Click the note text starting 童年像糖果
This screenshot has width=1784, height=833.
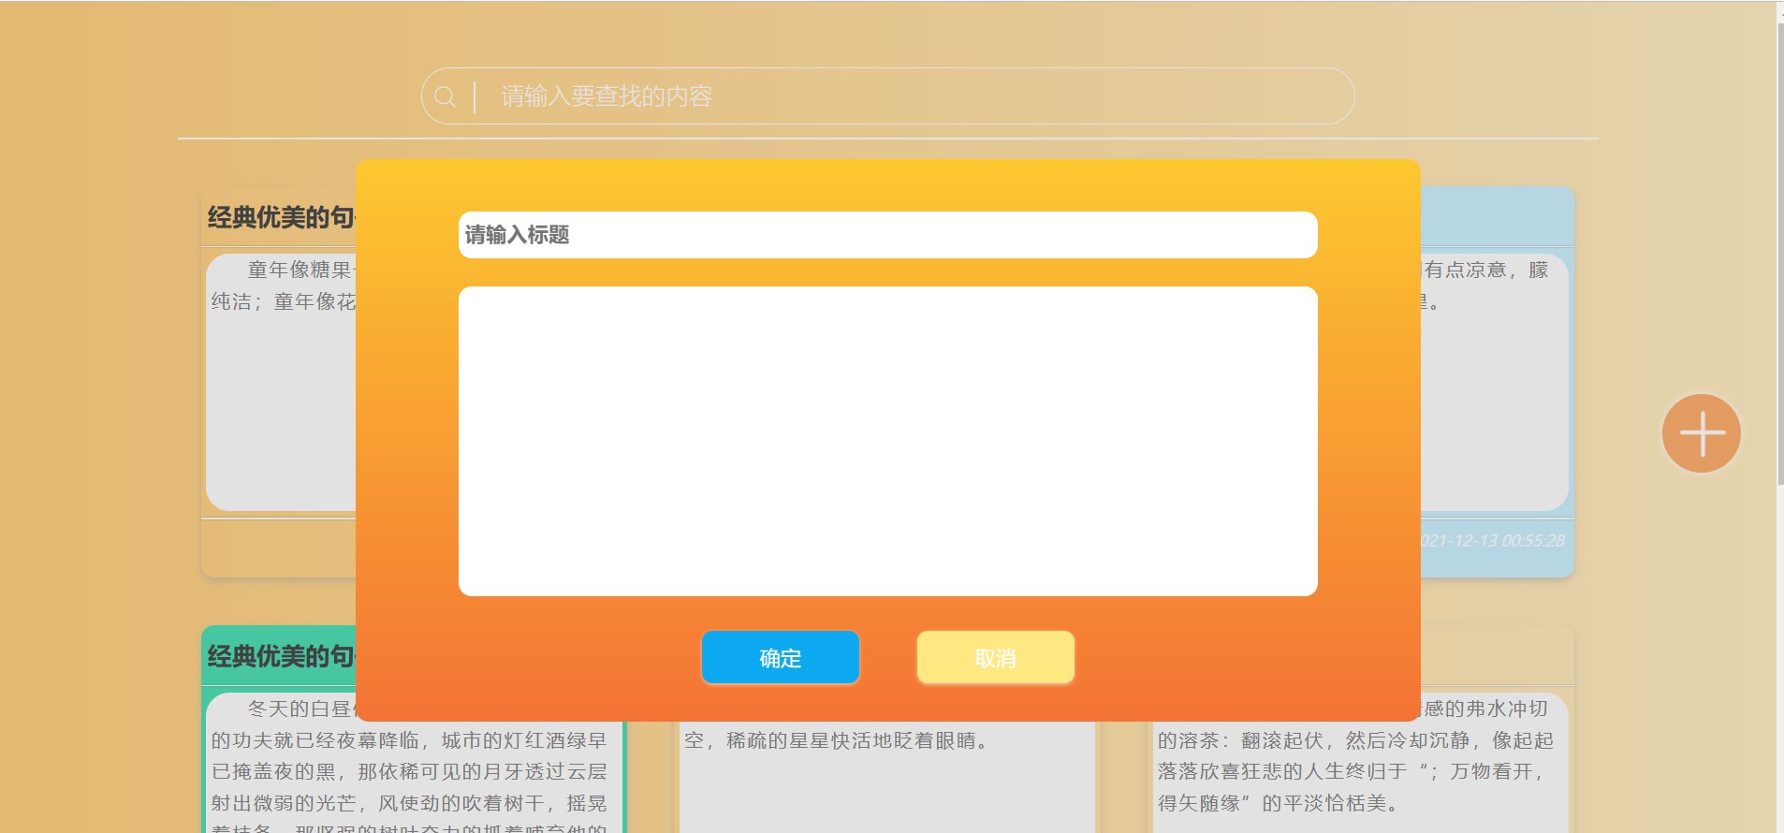click(300, 270)
